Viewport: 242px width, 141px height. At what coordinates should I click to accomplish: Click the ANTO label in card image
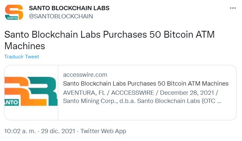[x=12, y=102]
